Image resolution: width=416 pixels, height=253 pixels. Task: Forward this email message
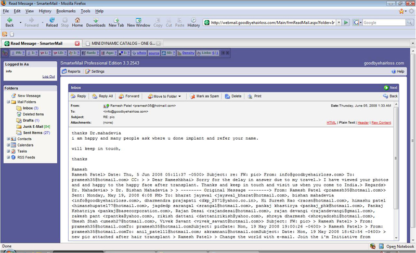pyautogui.click(x=129, y=96)
